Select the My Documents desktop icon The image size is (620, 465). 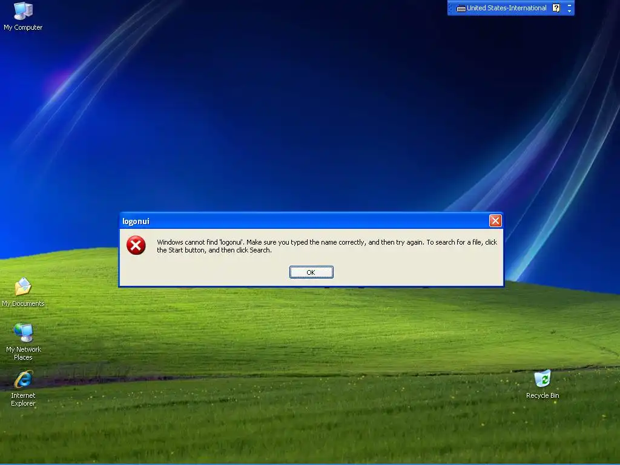[23, 292]
